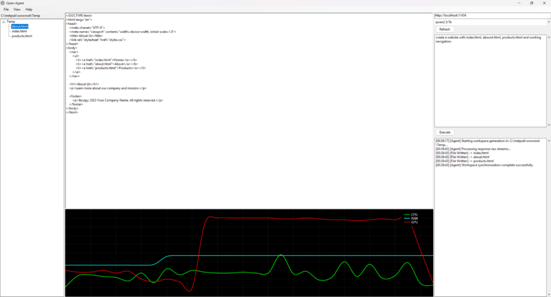The image size is (551, 297).
Task: Click the 'Workspace synchronization complete' log entry
Action: coord(485,165)
